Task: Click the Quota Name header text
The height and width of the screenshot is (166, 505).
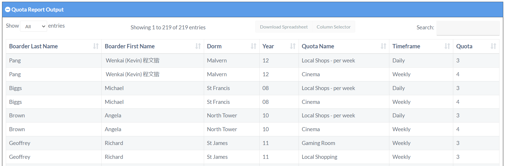Action: coord(318,46)
